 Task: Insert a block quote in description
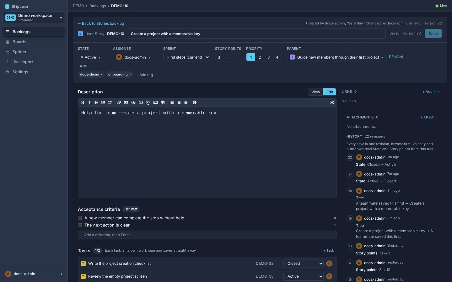pos(126,102)
